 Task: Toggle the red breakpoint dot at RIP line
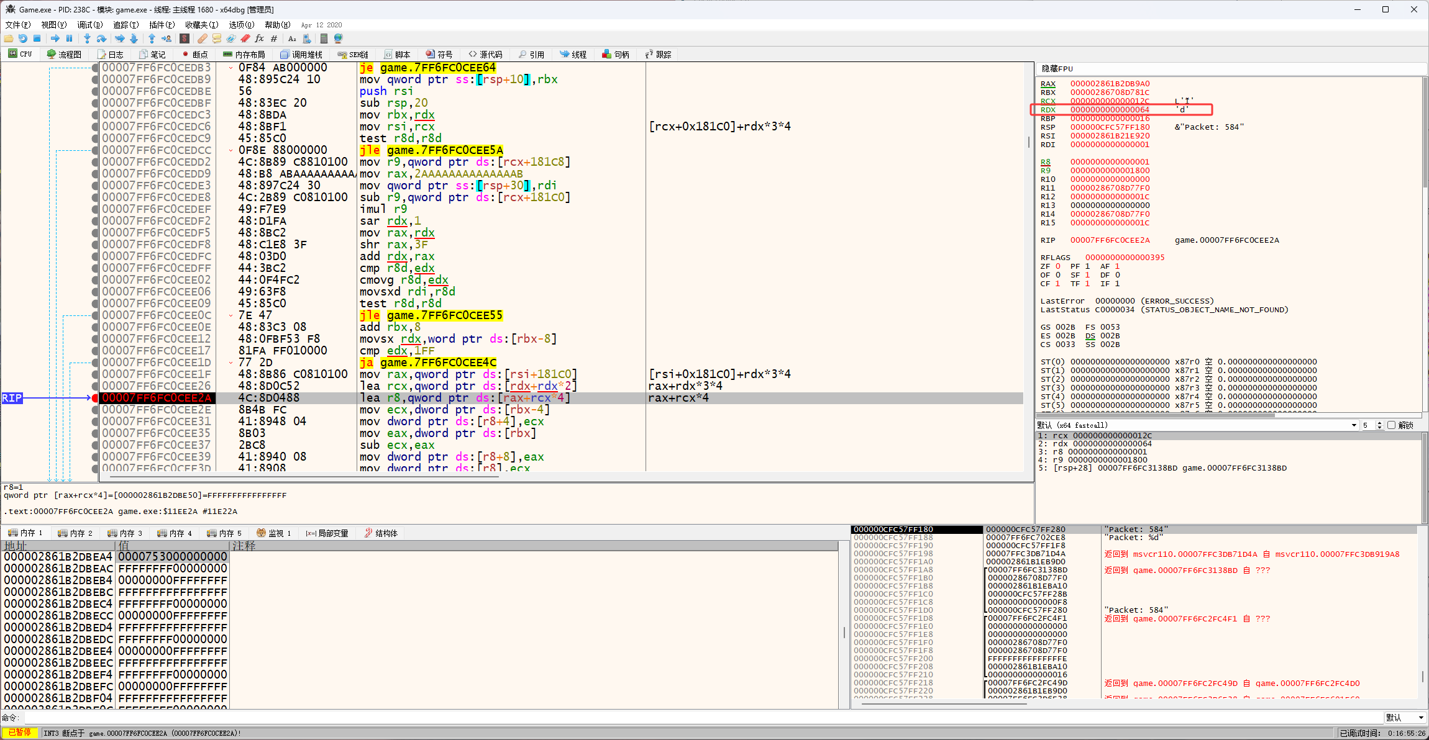pos(95,398)
